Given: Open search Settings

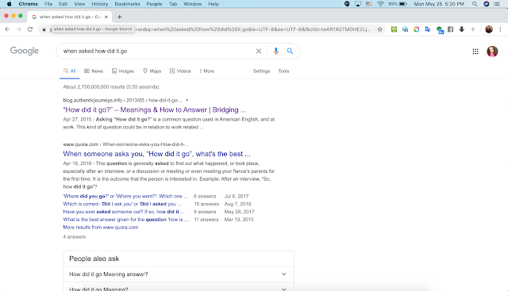Looking at the screenshot, I should [261, 71].
